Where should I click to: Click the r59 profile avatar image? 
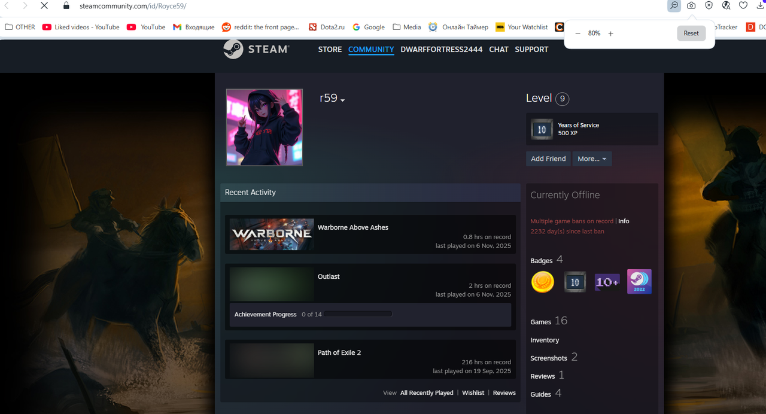[265, 127]
